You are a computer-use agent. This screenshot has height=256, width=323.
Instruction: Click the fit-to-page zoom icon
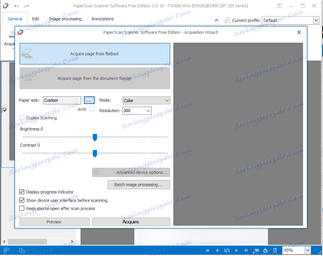coord(265,250)
